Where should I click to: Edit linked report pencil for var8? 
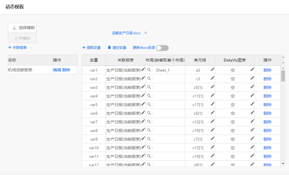tap(143, 130)
